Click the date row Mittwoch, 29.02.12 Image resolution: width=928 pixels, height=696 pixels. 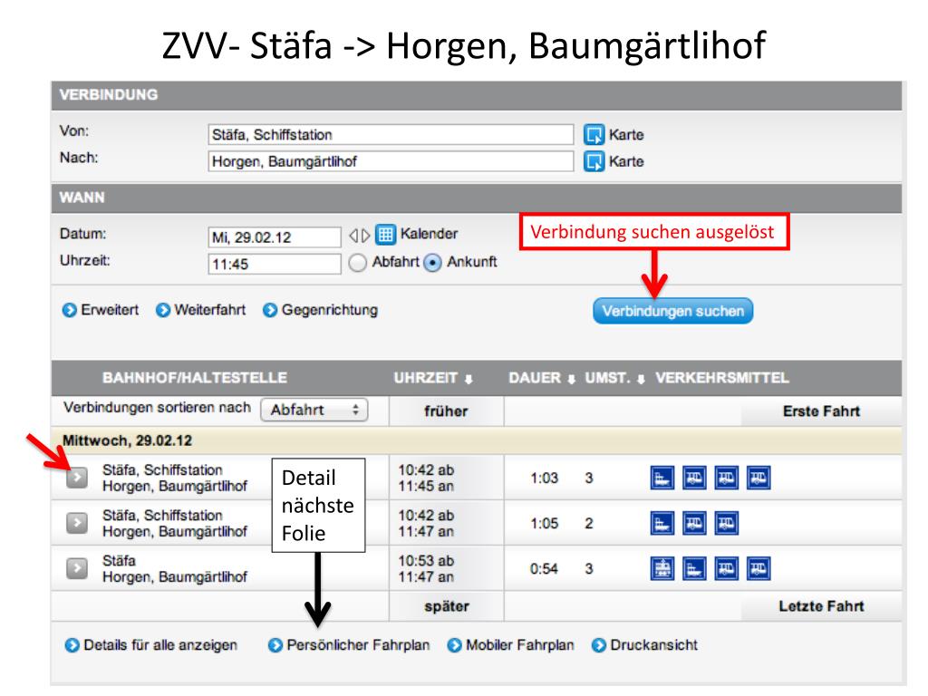point(476,440)
